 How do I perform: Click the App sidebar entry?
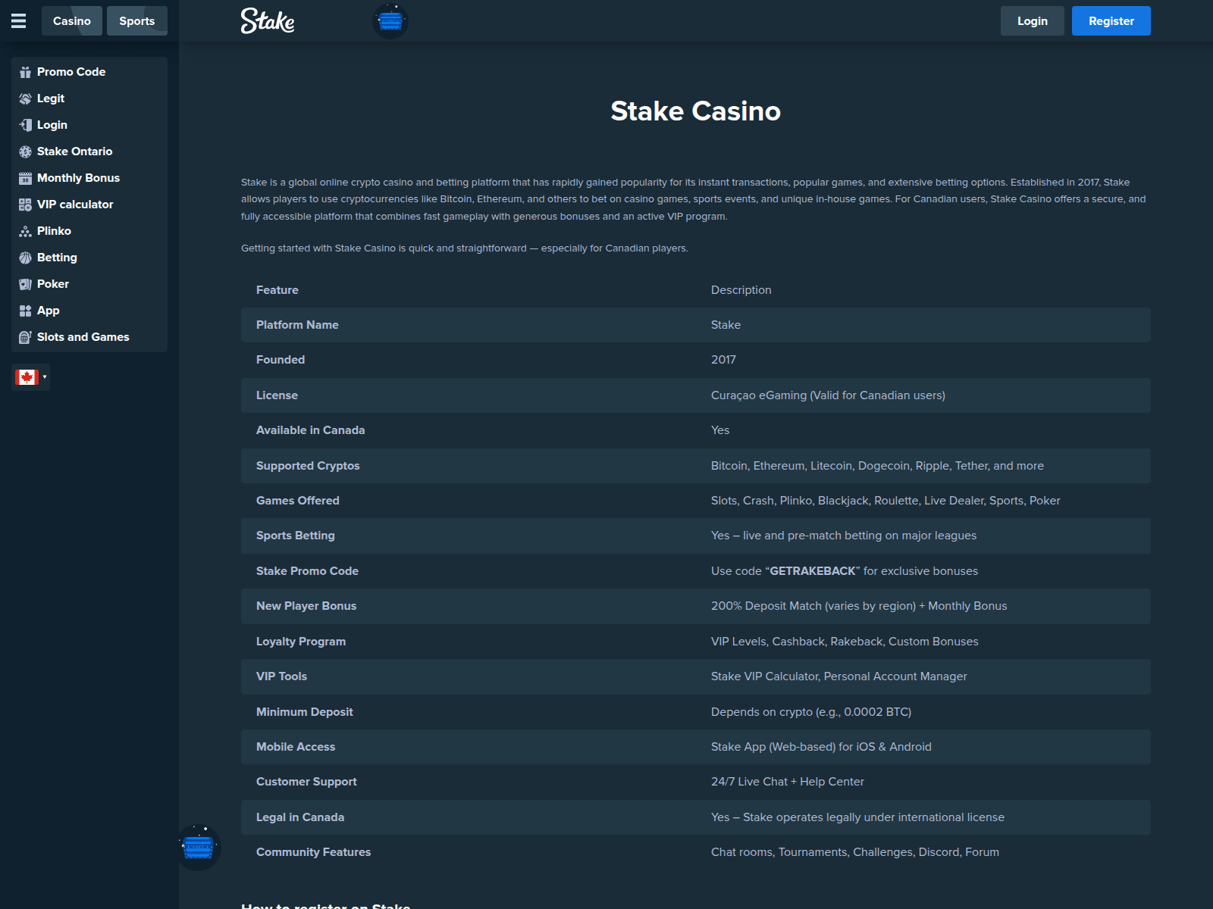pyautogui.click(x=47, y=310)
